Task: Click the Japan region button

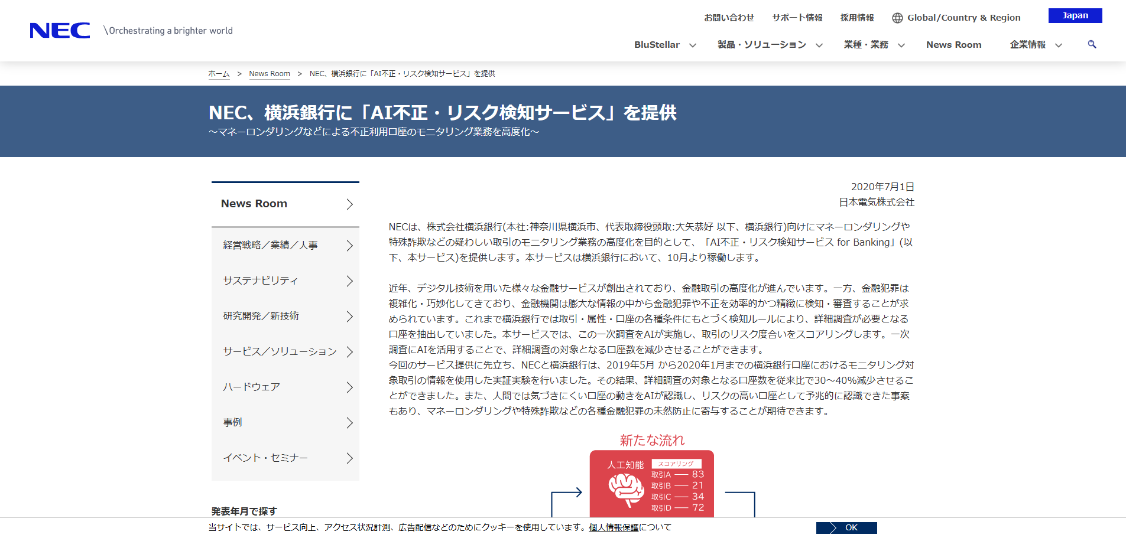Action: pyautogui.click(x=1075, y=15)
